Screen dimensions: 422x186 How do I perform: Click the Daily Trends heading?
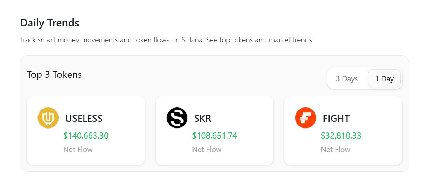click(x=50, y=23)
